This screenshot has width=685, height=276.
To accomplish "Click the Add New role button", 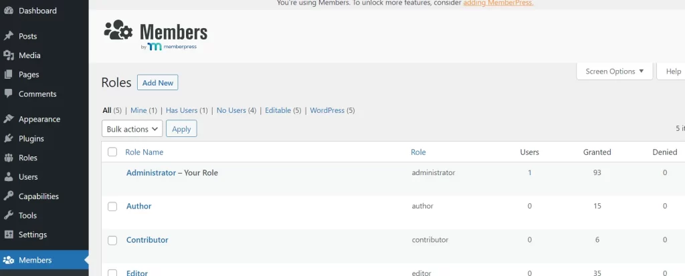I will point(158,83).
